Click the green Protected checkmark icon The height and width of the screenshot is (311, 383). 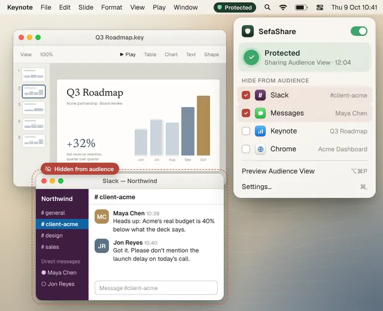point(251,57)
